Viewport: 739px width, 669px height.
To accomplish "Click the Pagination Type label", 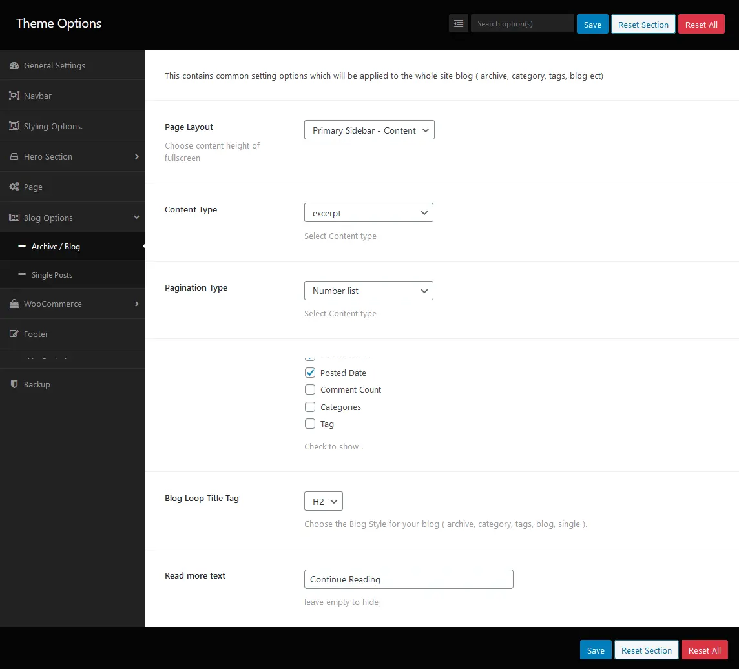I will click(196, 287).
